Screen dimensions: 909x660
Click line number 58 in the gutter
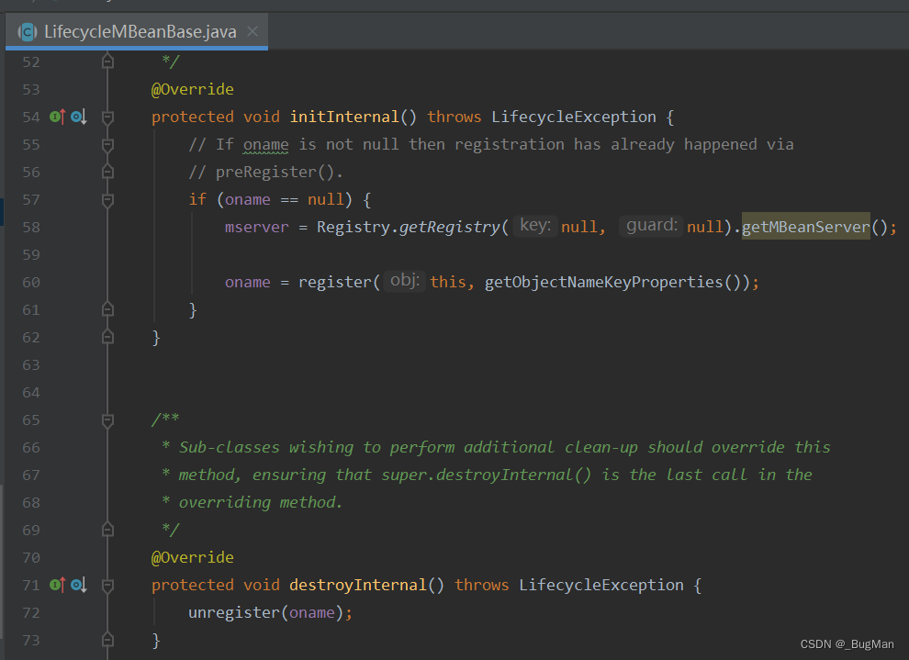click(31, 227)
